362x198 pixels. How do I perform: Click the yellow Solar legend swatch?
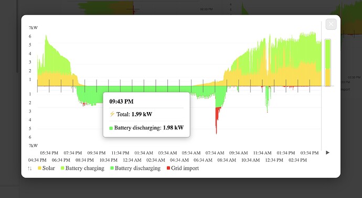pyautogui.click(x=39, y=168)
